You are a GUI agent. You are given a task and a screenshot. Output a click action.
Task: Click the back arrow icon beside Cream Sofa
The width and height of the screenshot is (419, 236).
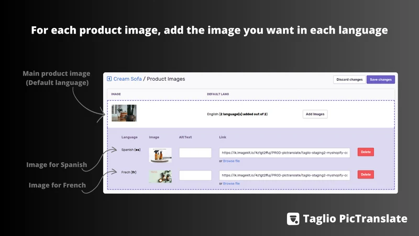[x=109, y=79]
